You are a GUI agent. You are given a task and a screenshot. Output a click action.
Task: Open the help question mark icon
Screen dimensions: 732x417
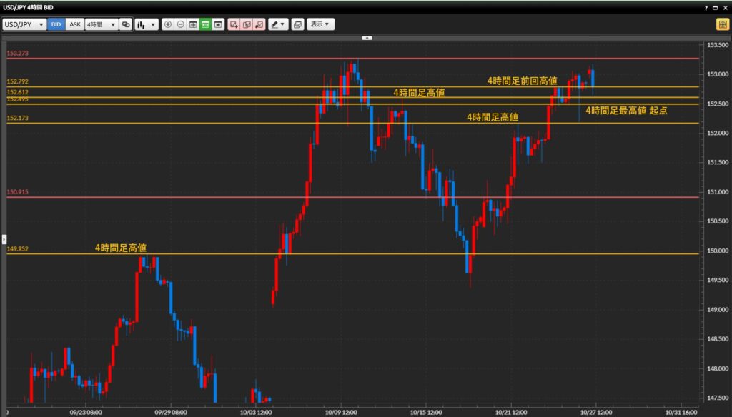(706, 6)
